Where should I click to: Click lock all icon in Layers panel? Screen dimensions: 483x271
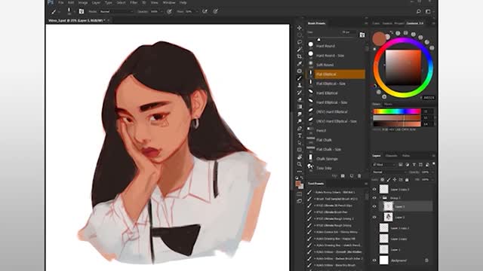coord(407,179)
